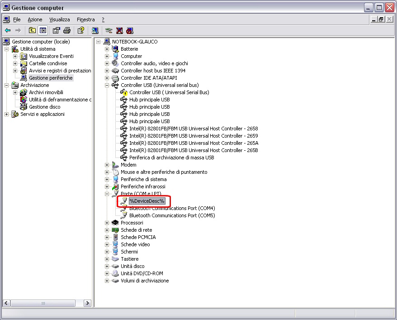Click the Update driver toolbar icon
The image size is (397, 320).
coord(109,31)
